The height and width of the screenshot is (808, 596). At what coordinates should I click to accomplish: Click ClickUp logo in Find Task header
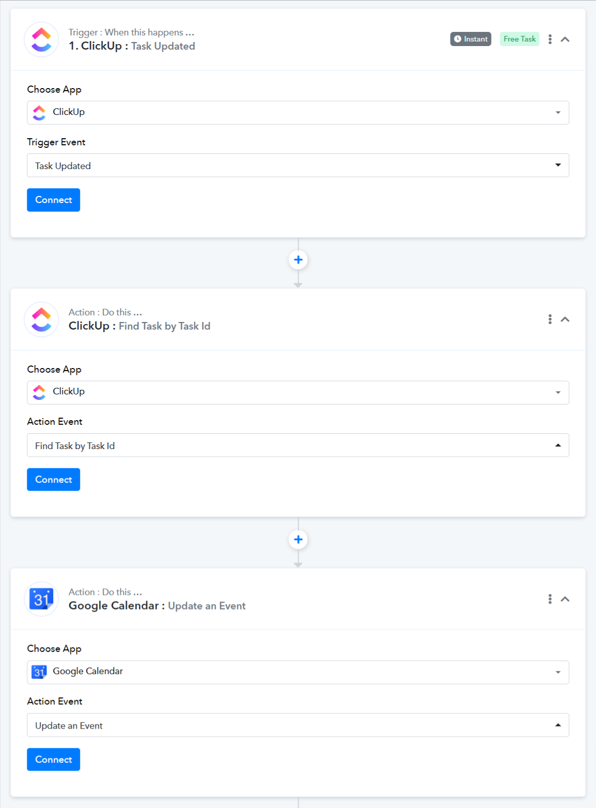pyautogui.click(x=42, y=319)
